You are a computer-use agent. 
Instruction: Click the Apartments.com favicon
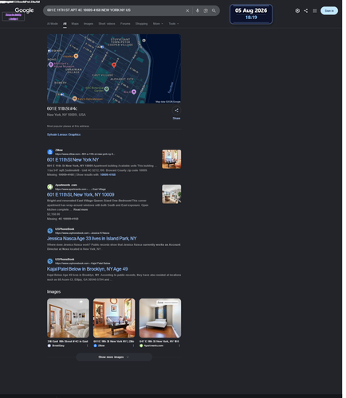click(x=50, y=187)
